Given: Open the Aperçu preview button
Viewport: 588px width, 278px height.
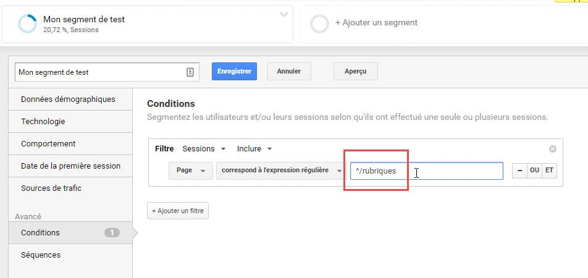Looking at the screenshot, I should tap(356, 71).
